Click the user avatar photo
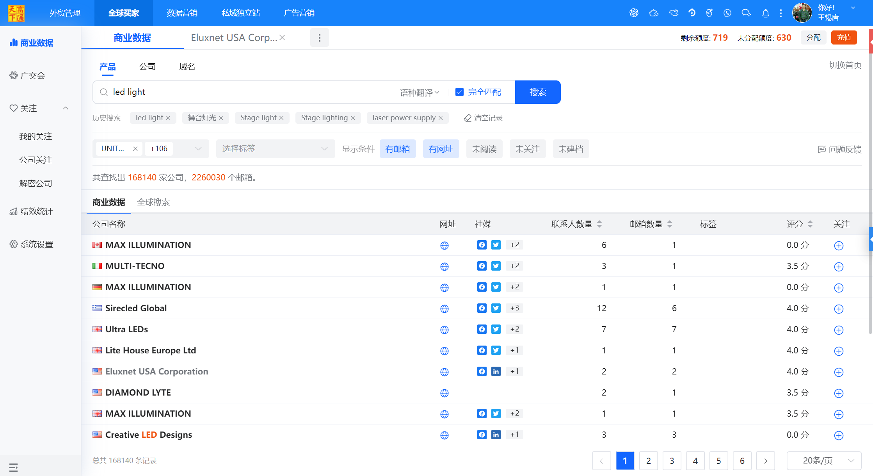The image size is (873, 476). pyautogui.click(x=802, y=13)
